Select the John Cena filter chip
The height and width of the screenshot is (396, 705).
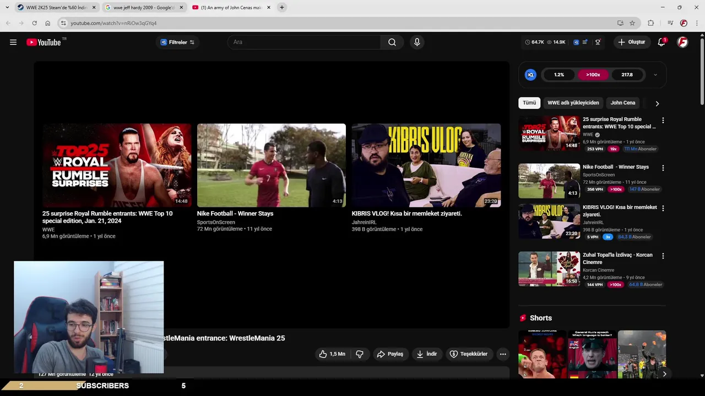(623, 103)
